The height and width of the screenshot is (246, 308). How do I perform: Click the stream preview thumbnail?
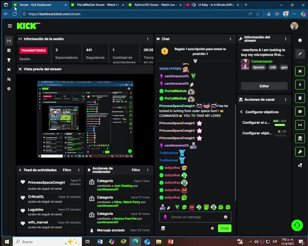point(86,119)
